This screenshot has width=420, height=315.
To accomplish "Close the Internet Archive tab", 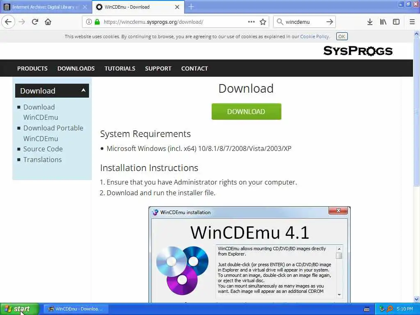I will tap(85, 7).
